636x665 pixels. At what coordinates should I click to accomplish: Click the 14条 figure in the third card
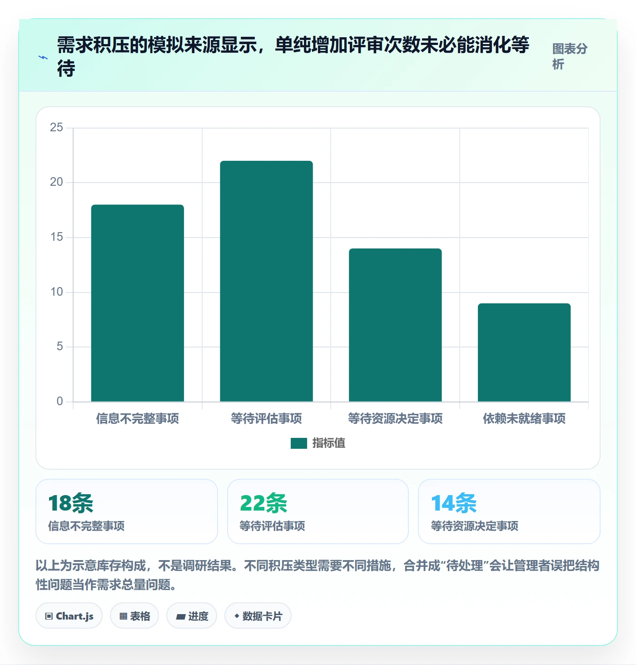coord(454,503)
